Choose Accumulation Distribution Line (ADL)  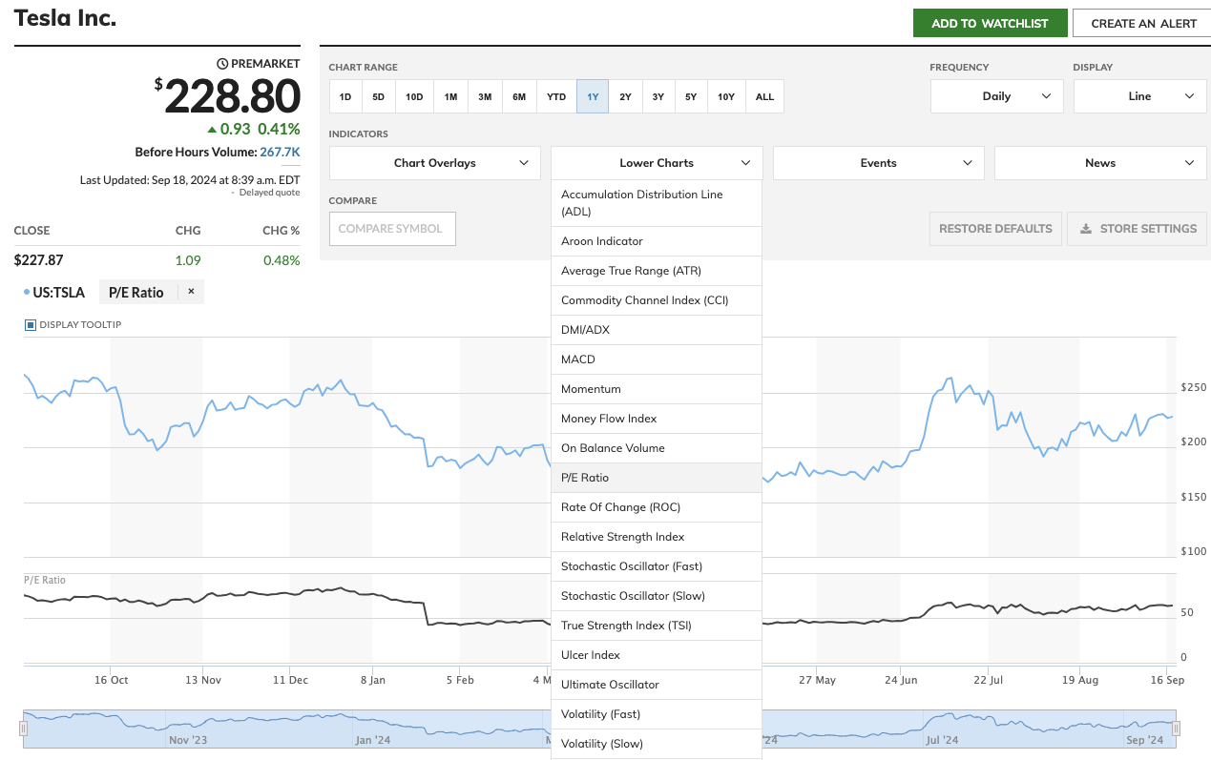[657, 203]
